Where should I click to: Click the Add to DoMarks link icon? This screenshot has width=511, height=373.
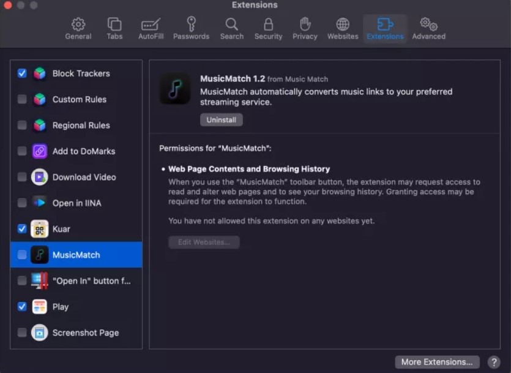(x=39, y=151)
